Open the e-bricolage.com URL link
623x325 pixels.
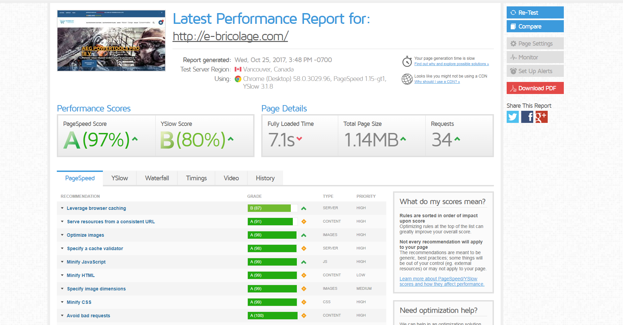pyautogui.click(x=230, y=36)
